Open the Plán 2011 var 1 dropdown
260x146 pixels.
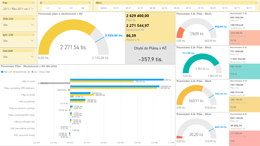pyautogui.click(x=18, y=9)
